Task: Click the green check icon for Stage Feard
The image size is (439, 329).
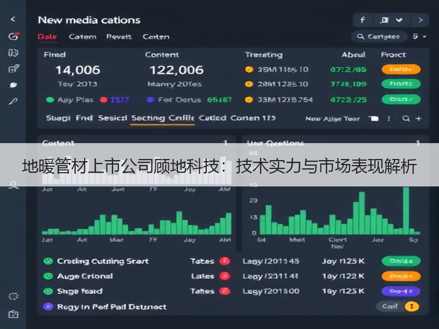Action: (48, 291)
